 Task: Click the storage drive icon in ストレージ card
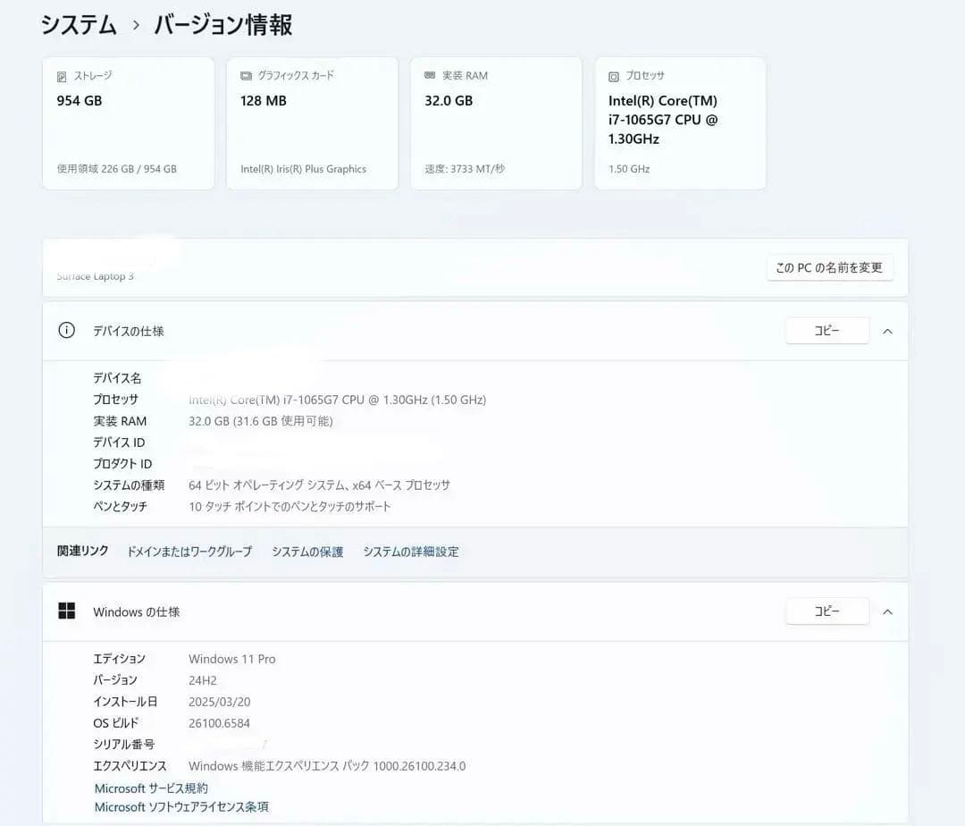(62, 77)
